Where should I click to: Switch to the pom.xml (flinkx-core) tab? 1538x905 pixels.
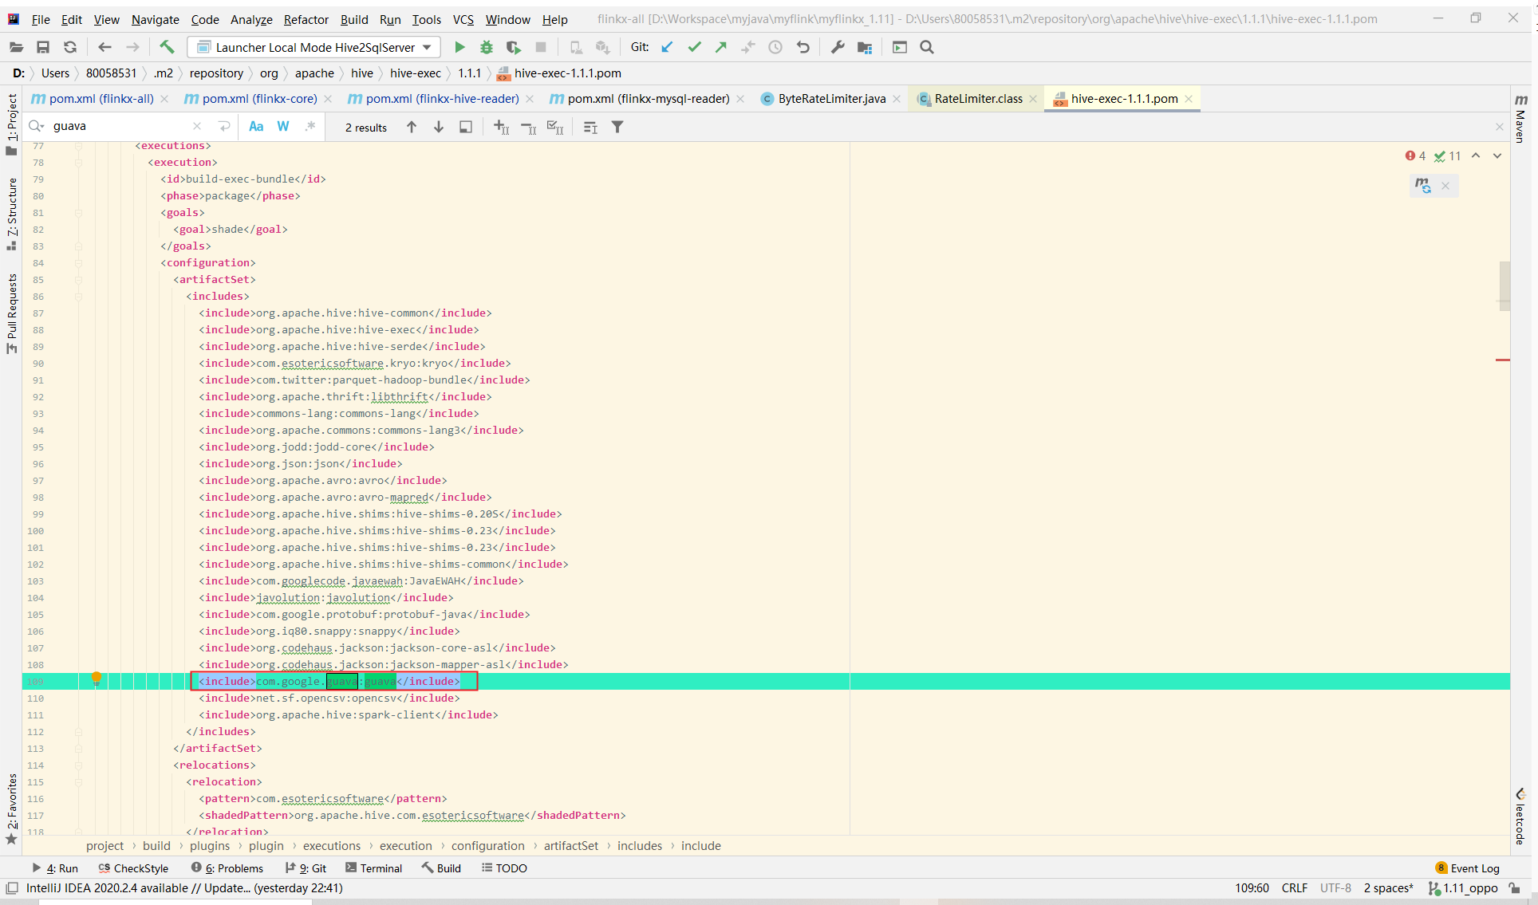point(259,99)
